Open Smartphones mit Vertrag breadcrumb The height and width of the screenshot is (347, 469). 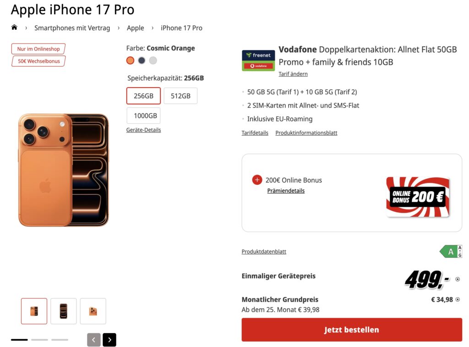(x=72, y=28)
